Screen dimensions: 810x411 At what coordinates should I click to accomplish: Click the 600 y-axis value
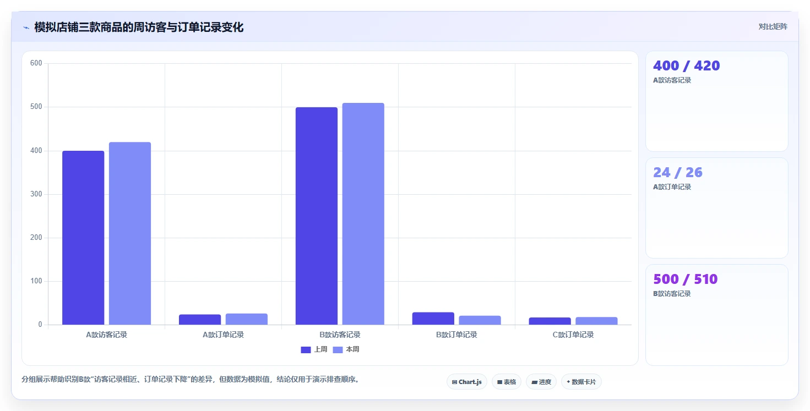tap(36, 63)
